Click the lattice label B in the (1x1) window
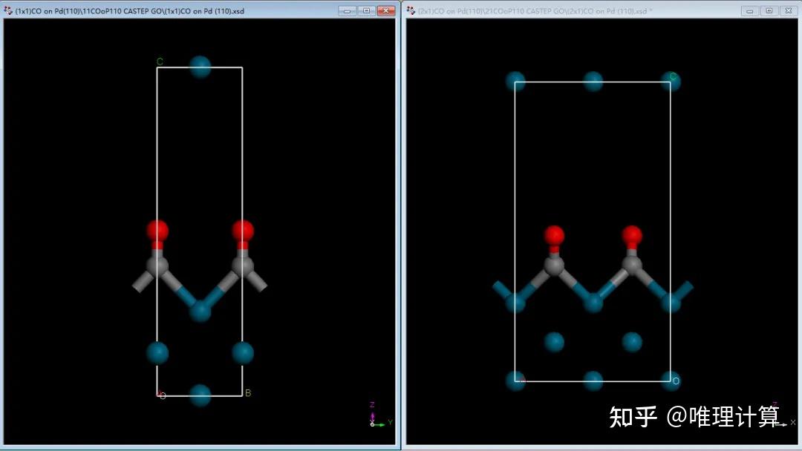 [248, 393]
